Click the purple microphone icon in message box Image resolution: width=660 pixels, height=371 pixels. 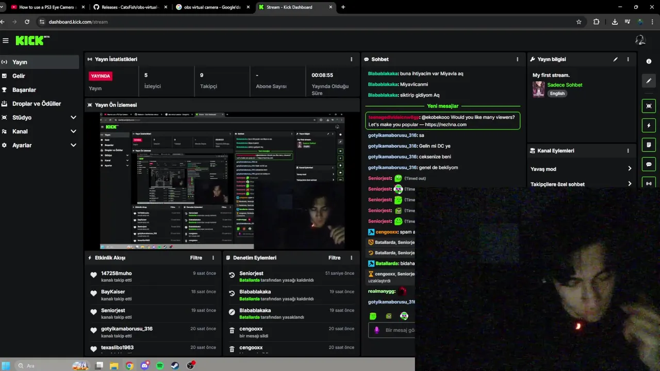point(376,330)
